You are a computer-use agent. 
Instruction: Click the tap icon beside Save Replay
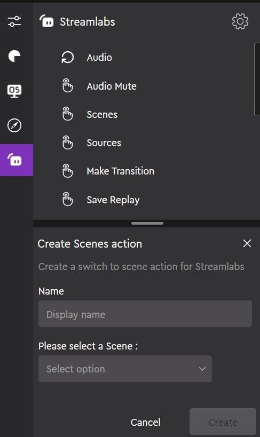pyautogui.click(x=67, y=200)
